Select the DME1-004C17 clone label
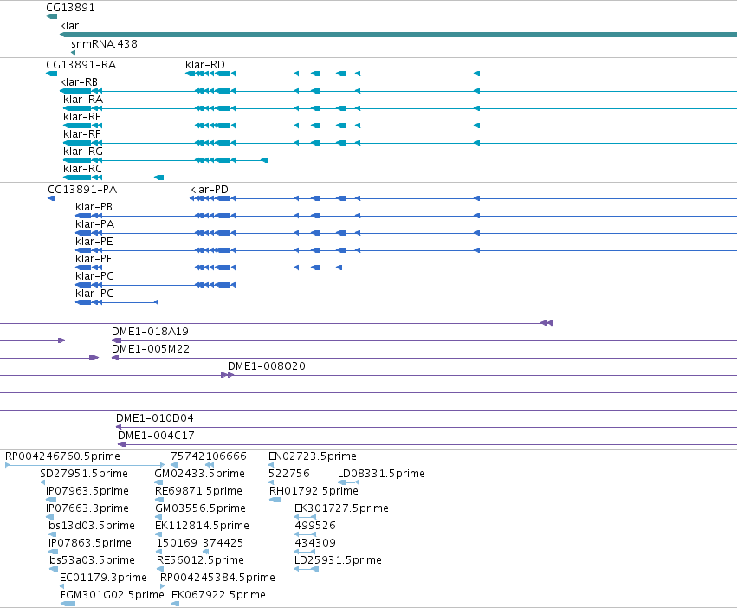 click(x=156, y=436)
